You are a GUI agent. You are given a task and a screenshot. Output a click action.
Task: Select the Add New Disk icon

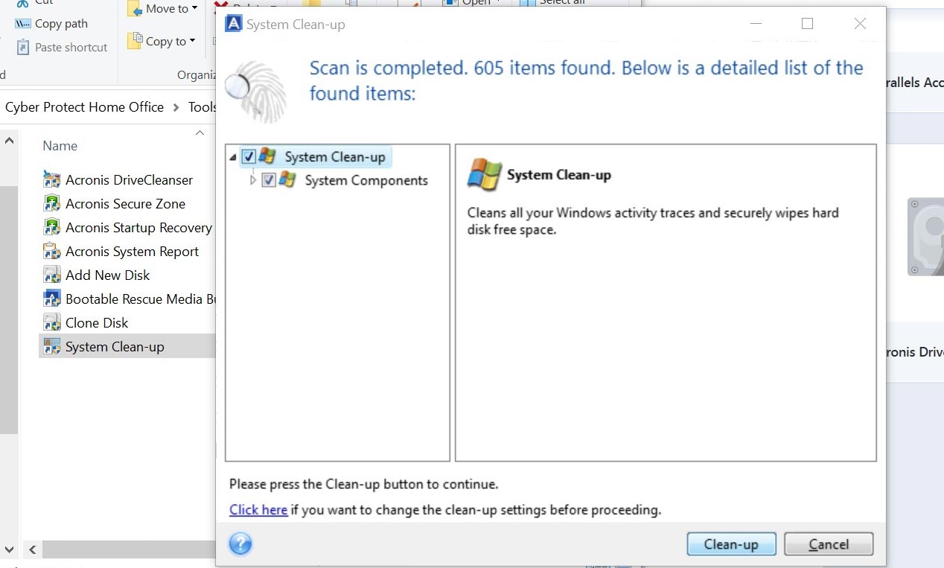coord(51,275)
